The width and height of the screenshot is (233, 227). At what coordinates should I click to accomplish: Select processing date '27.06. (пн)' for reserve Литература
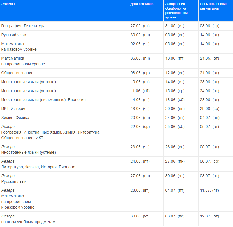(181, 164)
